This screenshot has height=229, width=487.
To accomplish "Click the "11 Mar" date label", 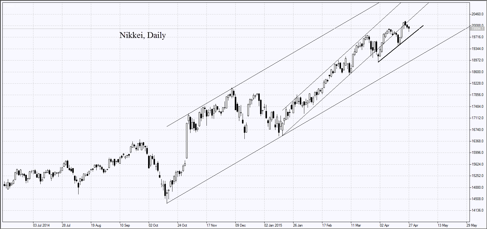I will tap(356, 225).
